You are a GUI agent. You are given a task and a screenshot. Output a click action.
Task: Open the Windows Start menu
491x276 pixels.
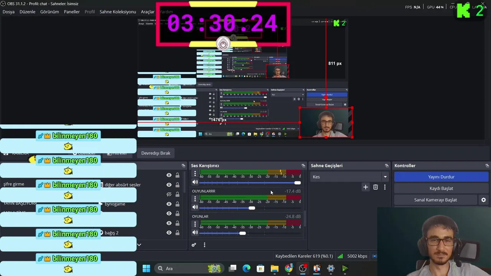click(x=146, y=268)
